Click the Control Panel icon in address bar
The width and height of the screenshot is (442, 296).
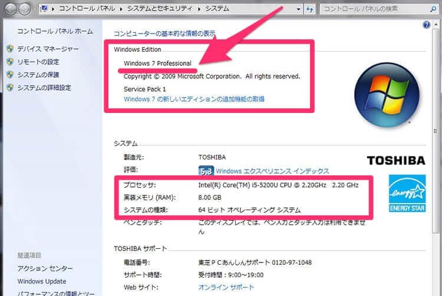tap(44, 9)
